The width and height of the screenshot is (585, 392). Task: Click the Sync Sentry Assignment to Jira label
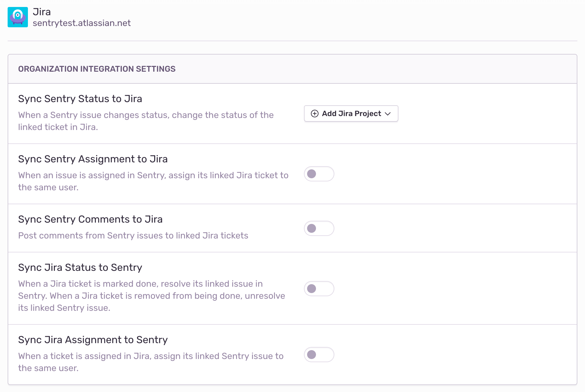93,159
